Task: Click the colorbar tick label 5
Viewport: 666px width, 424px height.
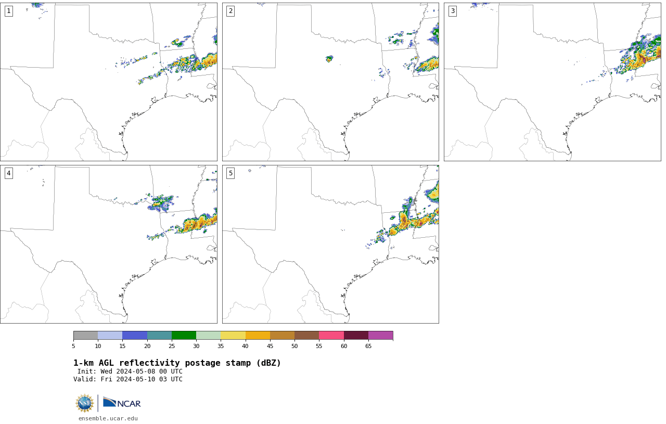Action: 73,346
